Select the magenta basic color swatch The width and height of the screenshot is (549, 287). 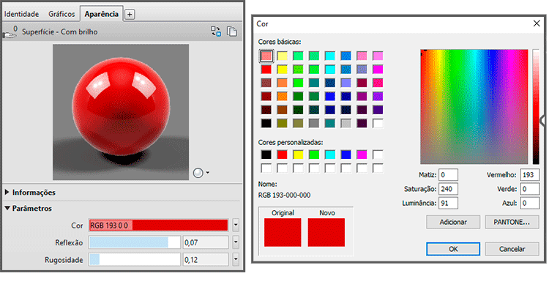click(378, 70)
